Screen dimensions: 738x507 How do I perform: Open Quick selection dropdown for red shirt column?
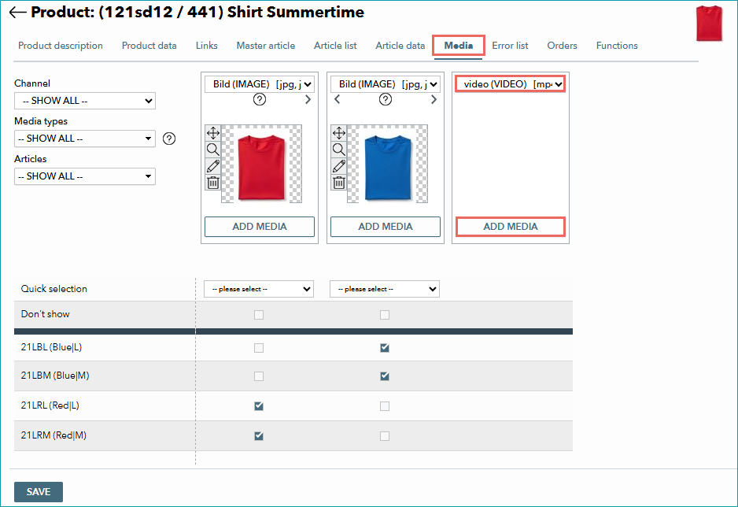259,289
